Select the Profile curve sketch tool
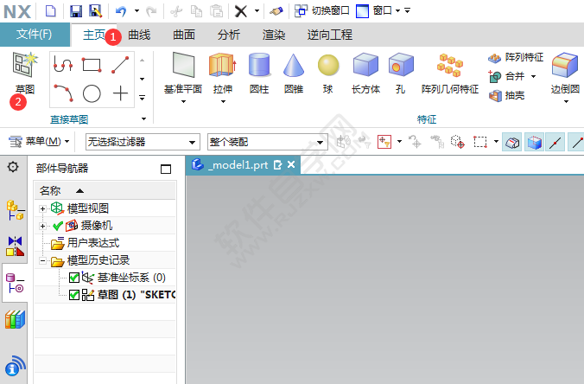The image size is (584, 384). [63, 65]
